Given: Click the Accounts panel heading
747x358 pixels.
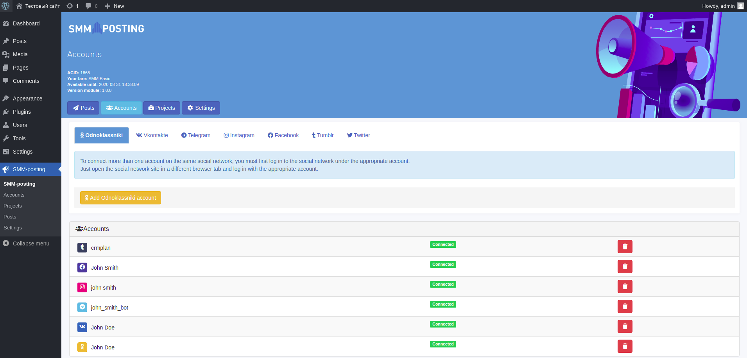Looking at the screenshot, I should point(92,229).
